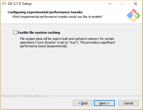Click the green diamond of the Git logo

pyautogui.click(x=138, y=16)
